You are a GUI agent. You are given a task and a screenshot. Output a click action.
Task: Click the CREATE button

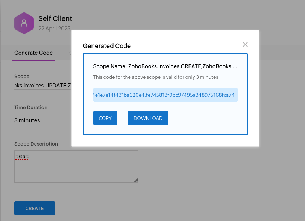(x=35, y=208)
